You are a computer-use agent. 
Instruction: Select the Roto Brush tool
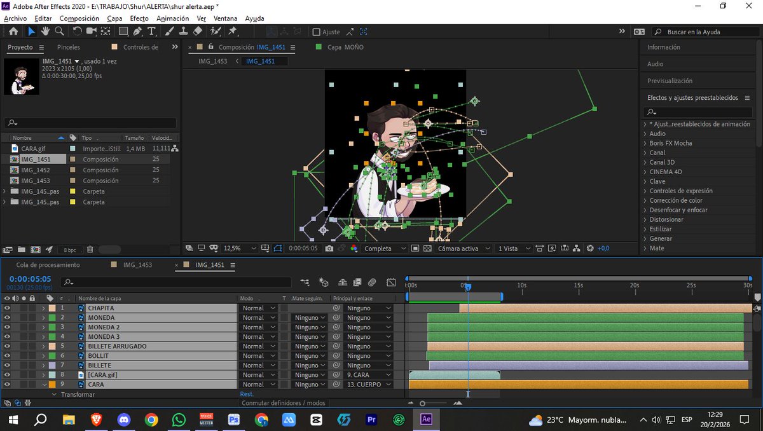tap(215, 31)
